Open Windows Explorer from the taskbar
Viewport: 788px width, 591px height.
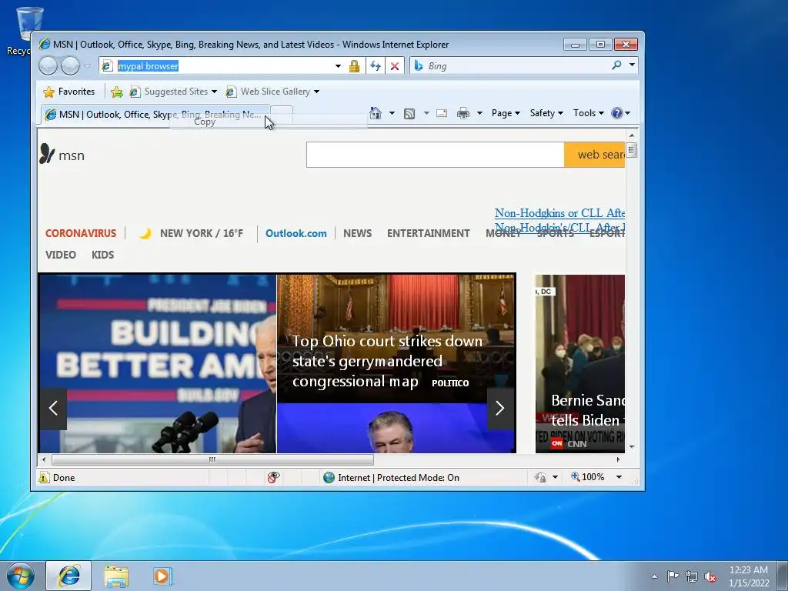click(x=116, y=576)
